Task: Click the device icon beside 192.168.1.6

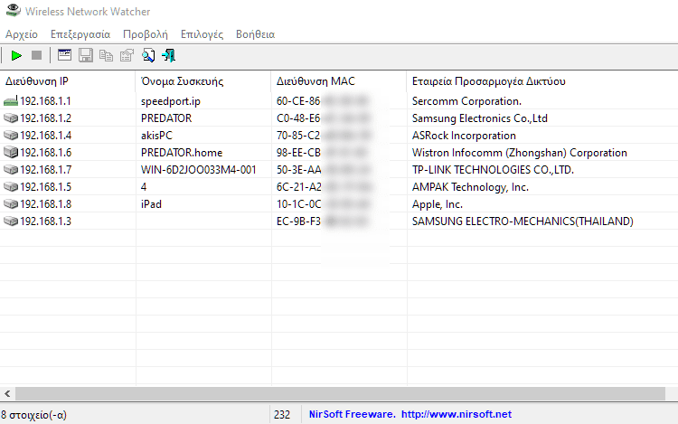Action: click(x=11, y=152)
